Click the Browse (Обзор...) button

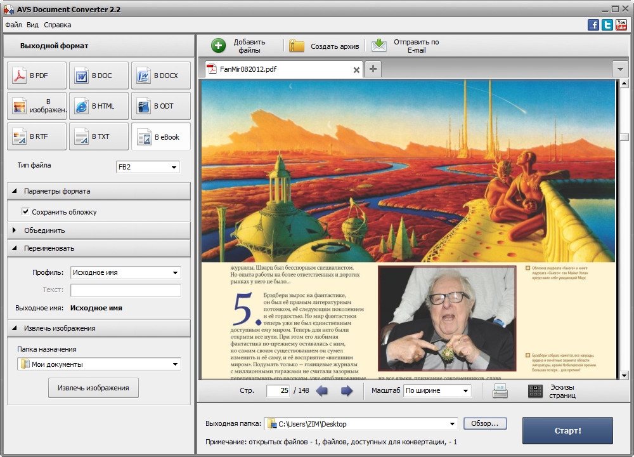485,423
